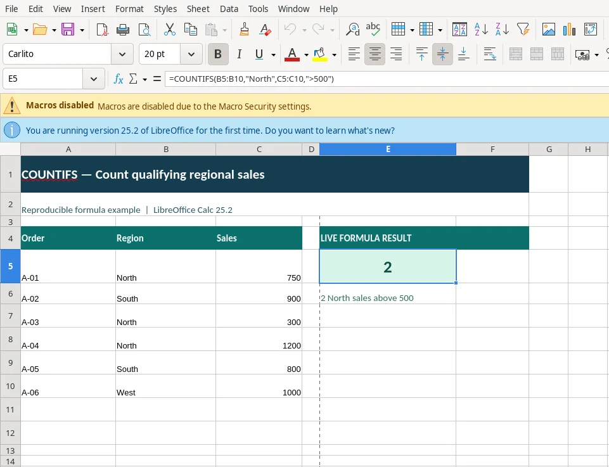Click the cell with text A-03
Image resolution: width=609 pixels, height=467 pixels.
click(x=68, y=316)
